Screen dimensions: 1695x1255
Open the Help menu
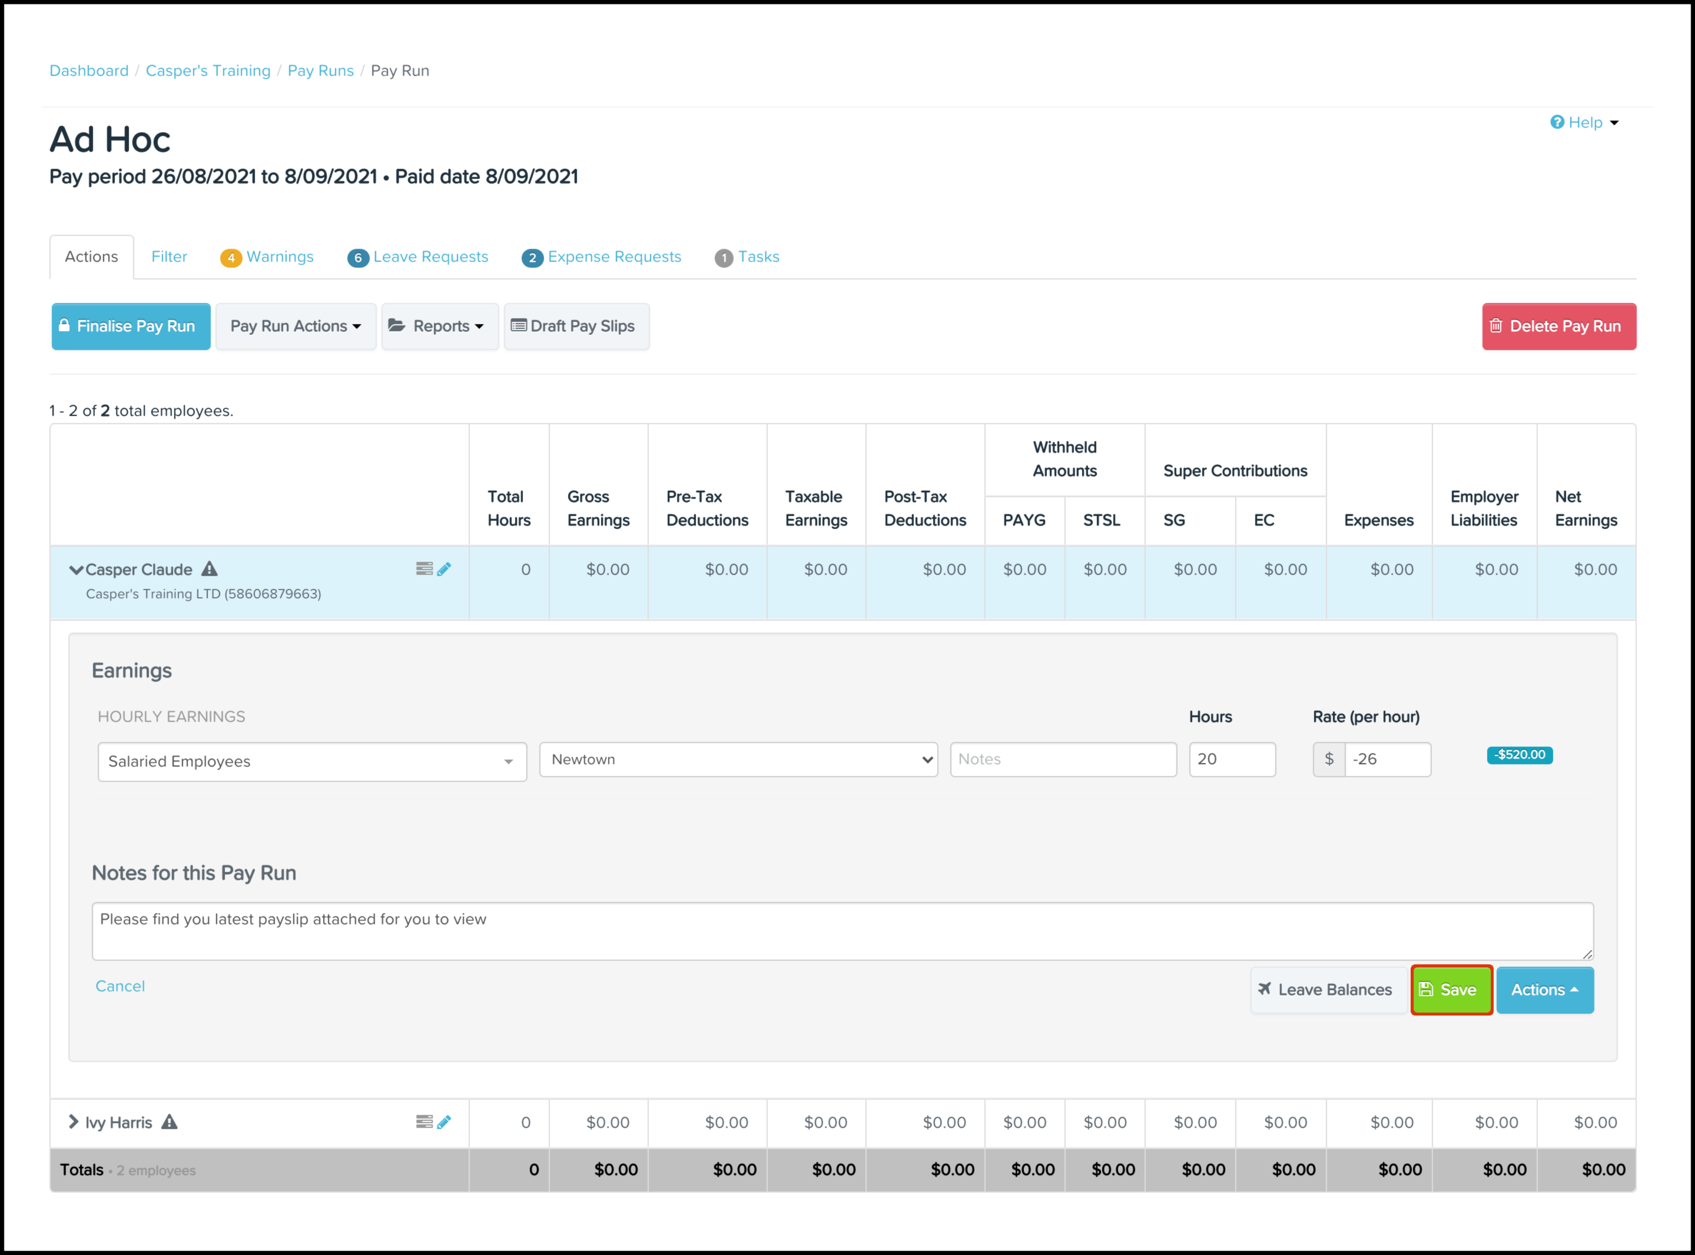(1585, 122)
